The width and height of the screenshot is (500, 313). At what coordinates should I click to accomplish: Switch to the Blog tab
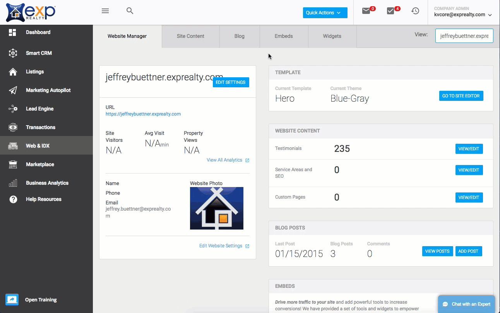[x=240, y=36]
